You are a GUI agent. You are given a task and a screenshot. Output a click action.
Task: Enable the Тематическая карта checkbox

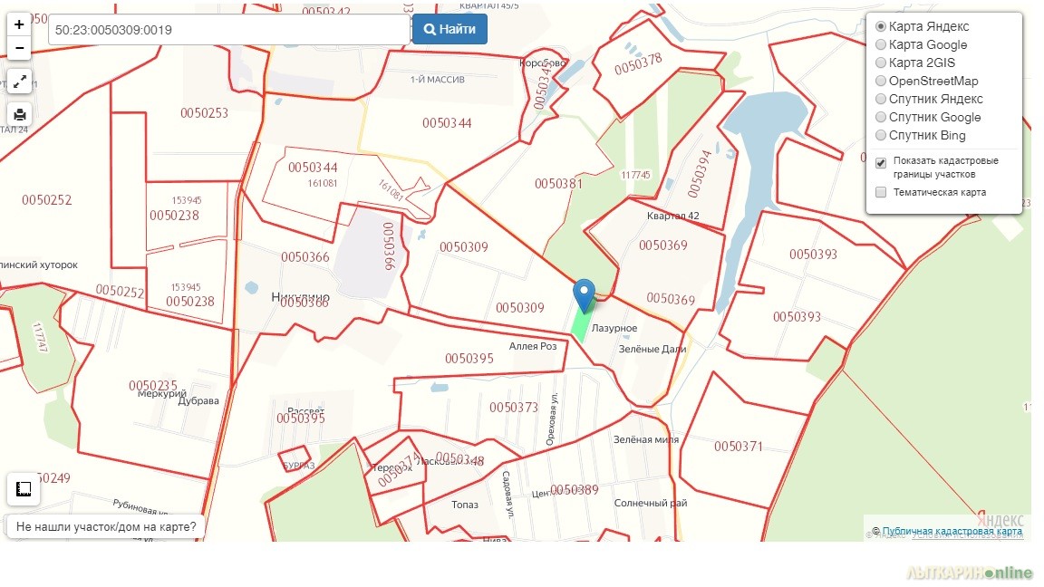point(881,192)
